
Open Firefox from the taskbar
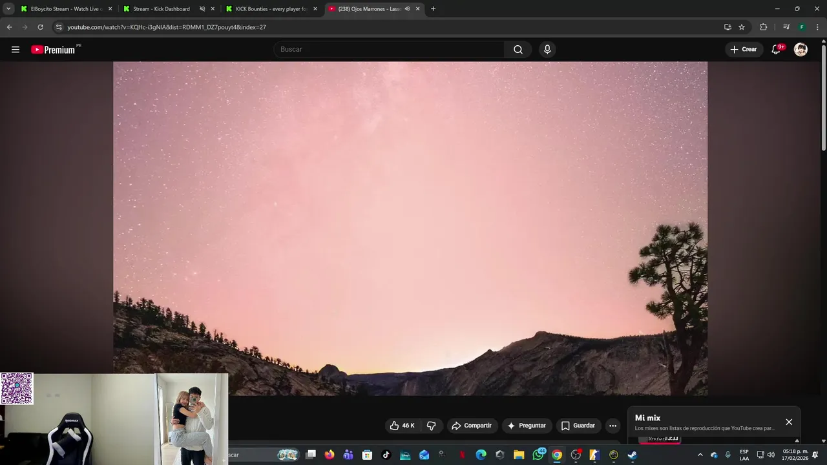coord(330,455)
